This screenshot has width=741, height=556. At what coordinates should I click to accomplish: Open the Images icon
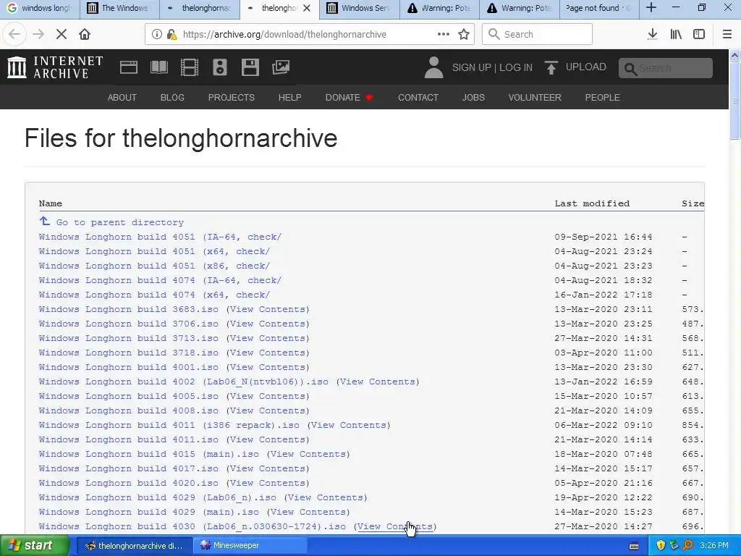pyautogui.click(x=281, y=67)
